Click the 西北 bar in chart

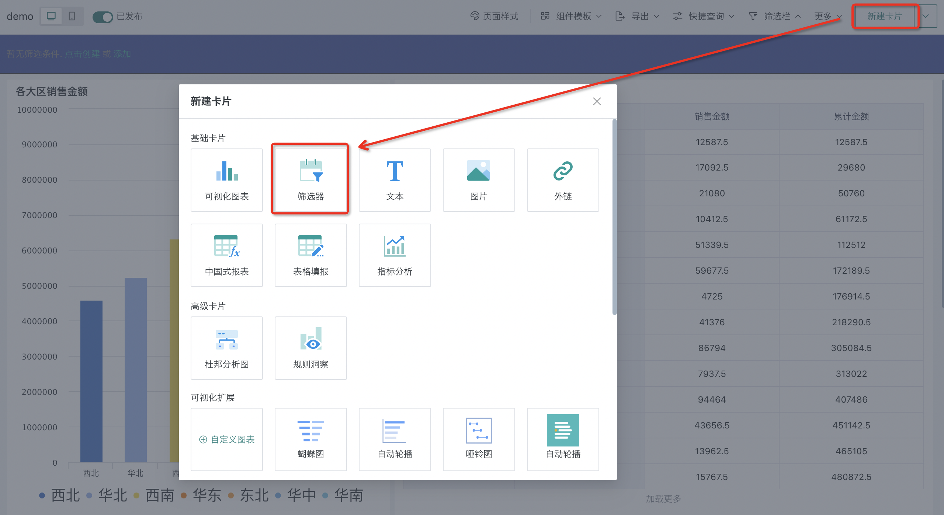pos(91,381)
